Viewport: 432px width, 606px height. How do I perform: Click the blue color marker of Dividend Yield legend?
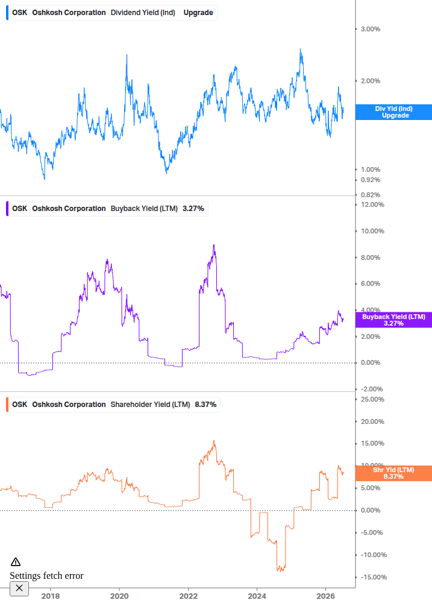pyautogui.click(x=7, y=13)
